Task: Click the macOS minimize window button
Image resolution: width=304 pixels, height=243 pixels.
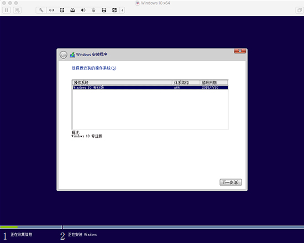Action: pos(10,3)
